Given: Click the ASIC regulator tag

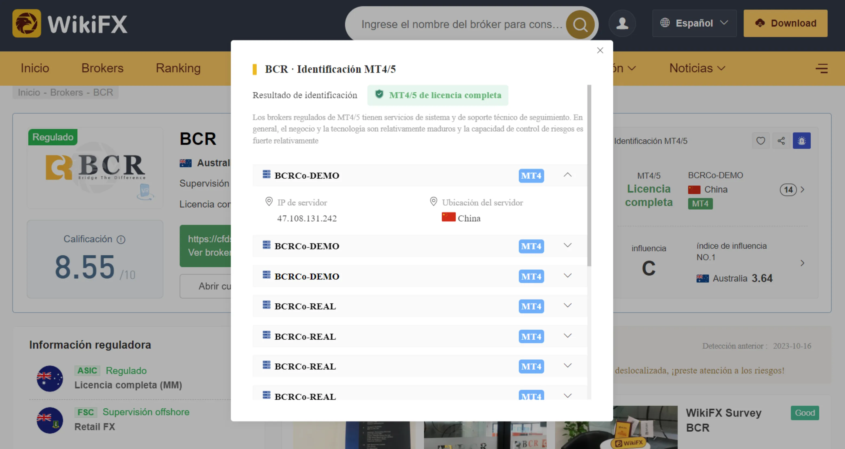Looking at the screenshot, I should [x=87, y=370].
